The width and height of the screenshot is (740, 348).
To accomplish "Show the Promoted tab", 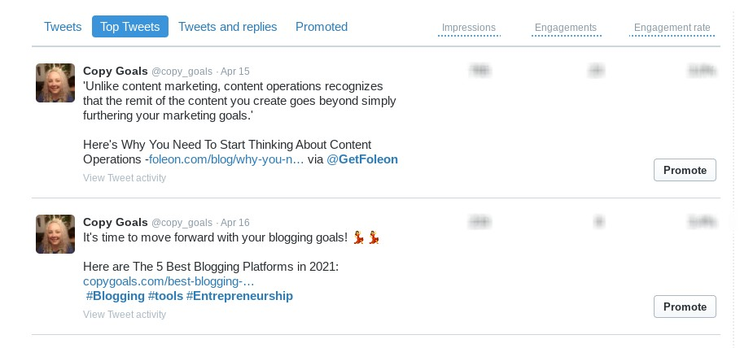I will click(x=322, y=27).
